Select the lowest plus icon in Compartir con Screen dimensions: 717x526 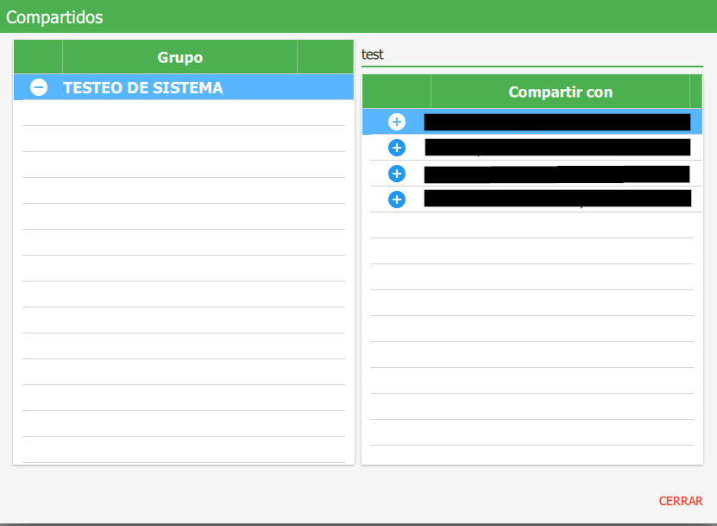[396, 199]
